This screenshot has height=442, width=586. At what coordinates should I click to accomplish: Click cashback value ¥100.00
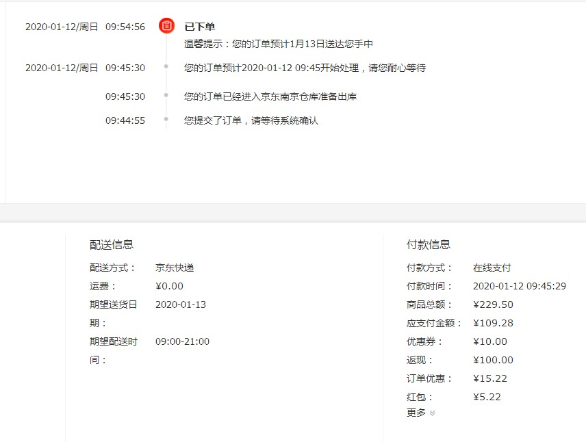493,360
